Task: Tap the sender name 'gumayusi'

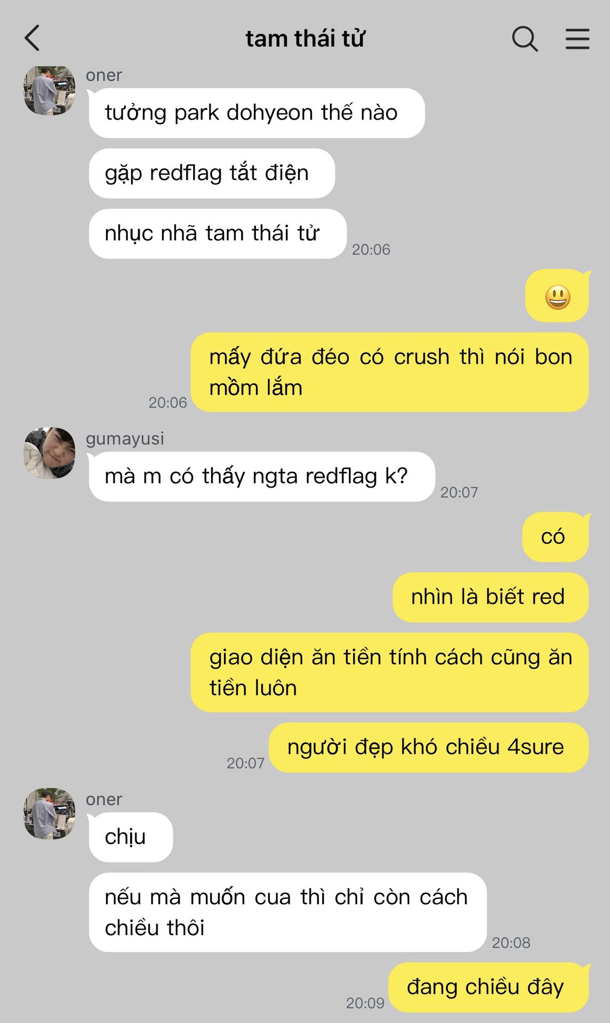Action: [x=125, y=439]
